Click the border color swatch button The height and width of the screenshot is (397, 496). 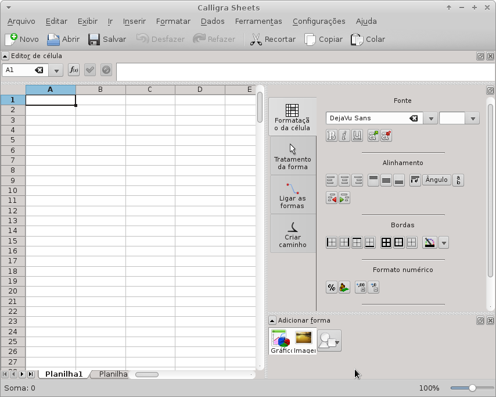430,242
